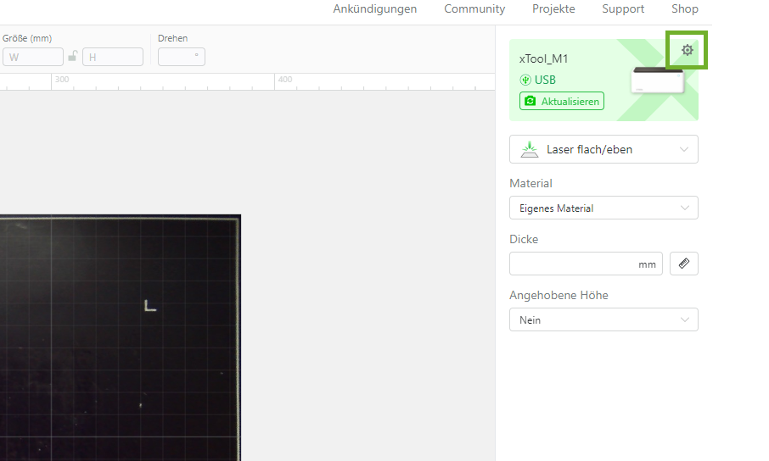
Task: Click the Größe (mm) label
Action: point(27,38)
